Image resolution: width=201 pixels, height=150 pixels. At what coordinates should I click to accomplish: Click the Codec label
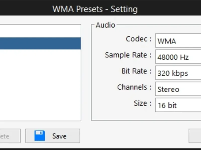[x=138, y=39]
